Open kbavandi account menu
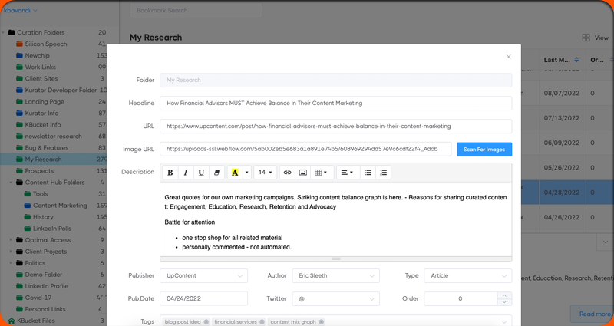This screenshot has width=614, height=326. tap(21, 11)
